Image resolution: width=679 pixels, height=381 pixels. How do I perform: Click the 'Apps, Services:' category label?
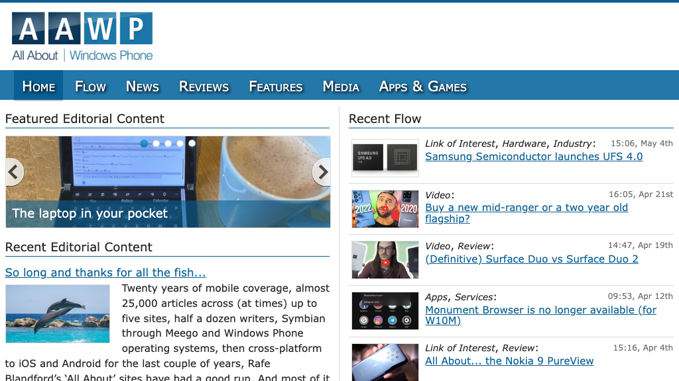461,297
